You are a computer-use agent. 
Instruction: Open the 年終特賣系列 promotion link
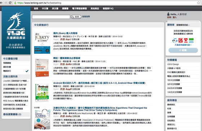pyautogui.click(x=15, y=105)
